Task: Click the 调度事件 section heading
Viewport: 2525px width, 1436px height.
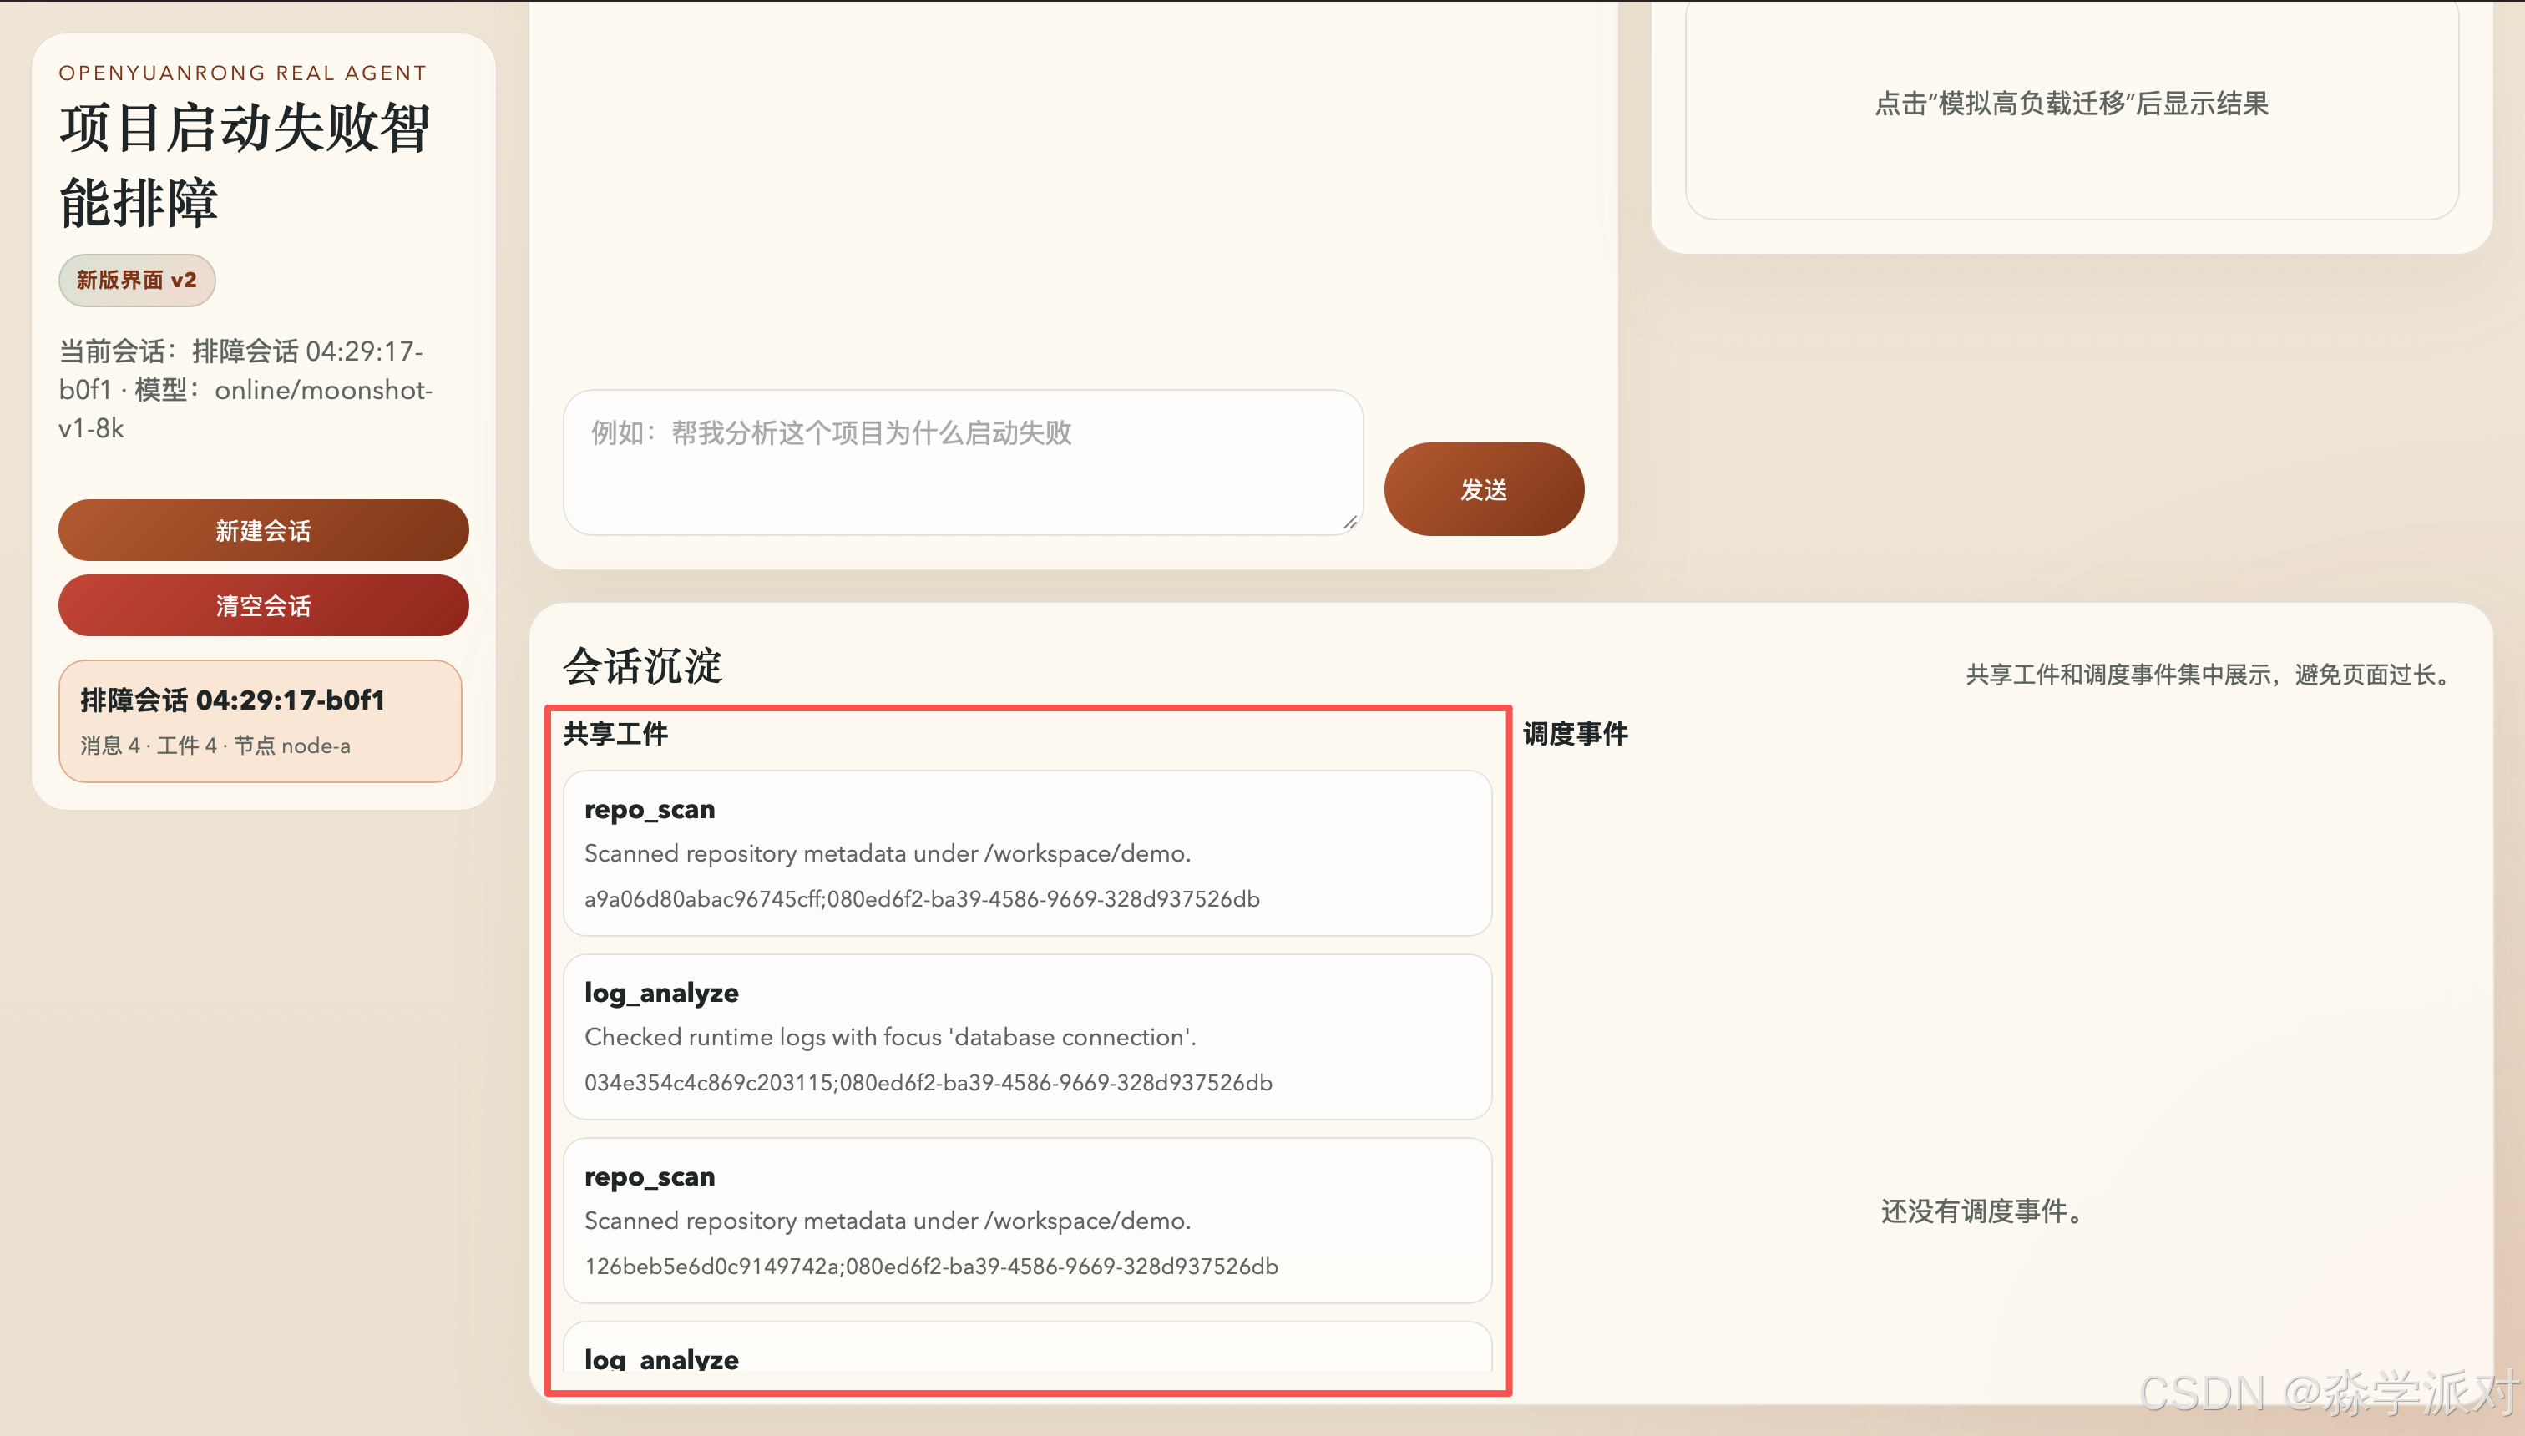Action: (1575, 734)
